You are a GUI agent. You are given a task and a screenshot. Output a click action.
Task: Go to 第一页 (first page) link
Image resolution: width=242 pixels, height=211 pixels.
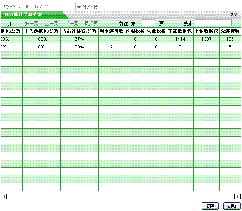pyautogui.click(x=31, y=23)
